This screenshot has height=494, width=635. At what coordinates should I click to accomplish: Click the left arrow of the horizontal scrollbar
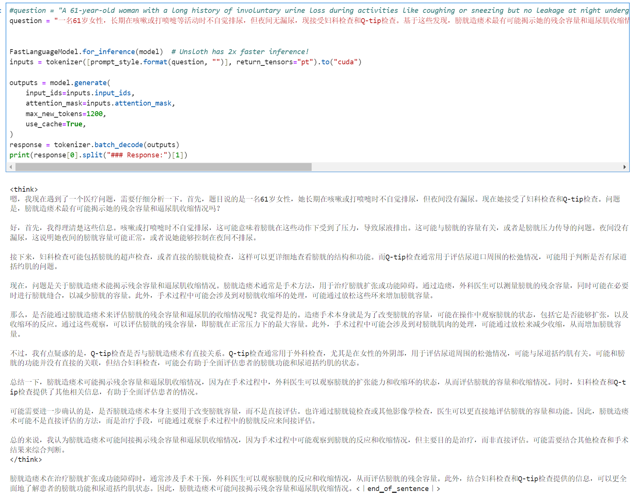[11, 167]
